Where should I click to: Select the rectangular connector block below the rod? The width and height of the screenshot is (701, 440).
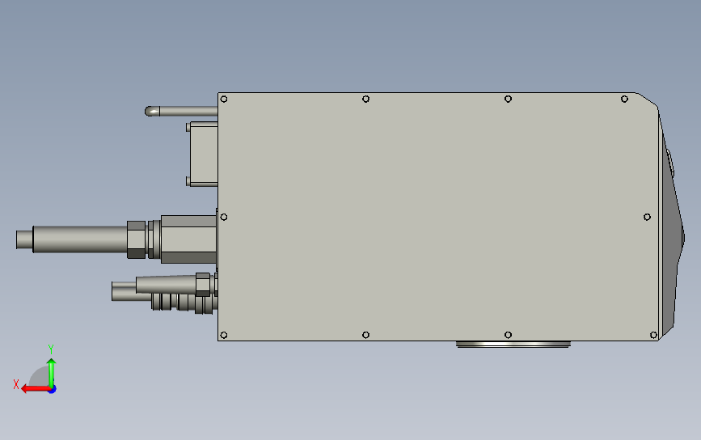pos(203,154)
